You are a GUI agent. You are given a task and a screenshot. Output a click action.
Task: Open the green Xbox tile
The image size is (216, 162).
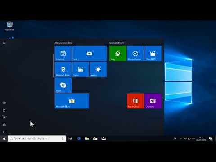click(x=118, y=54)
